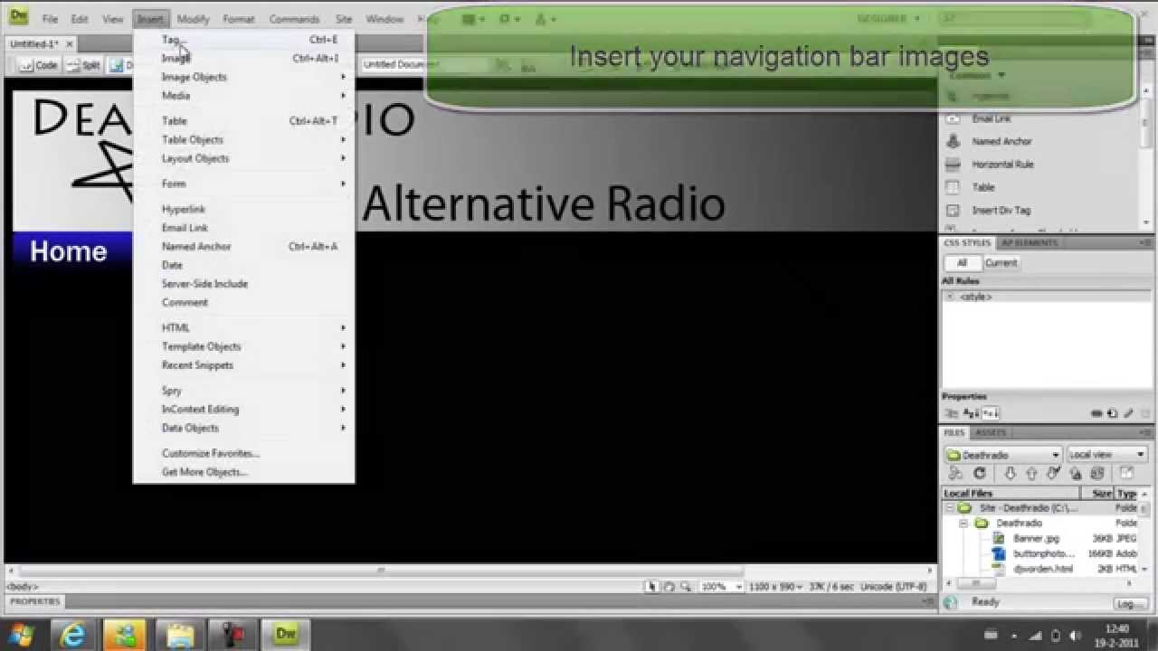Switch to the Assets tab
1158x651 pixels.
point(991,433)
